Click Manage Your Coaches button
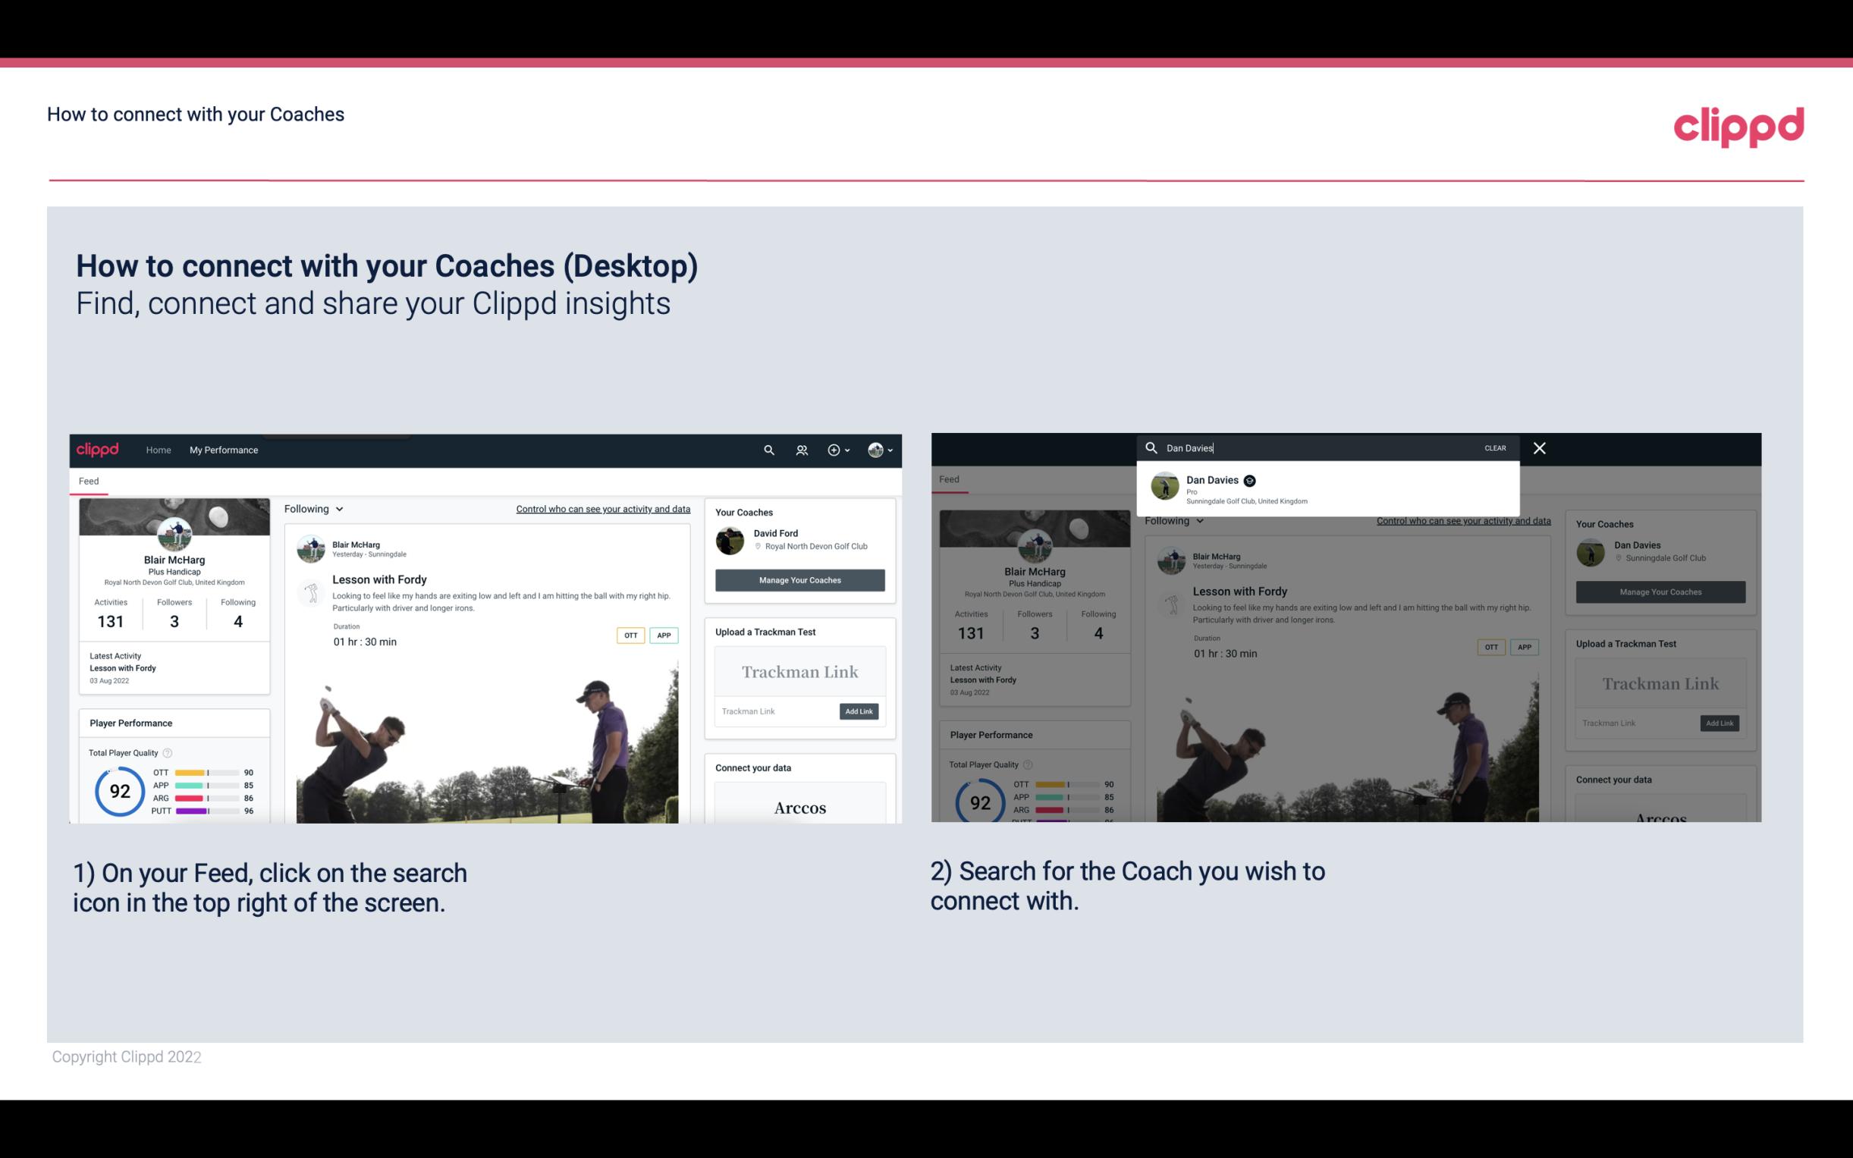Image resolution: width=1853 pixels, height=1158 pixels. point(799,579)
